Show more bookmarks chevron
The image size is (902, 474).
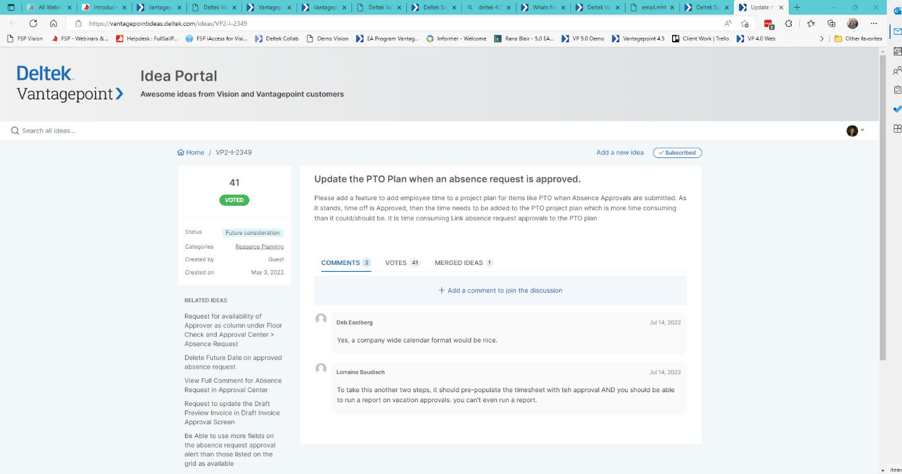[821, 38]
